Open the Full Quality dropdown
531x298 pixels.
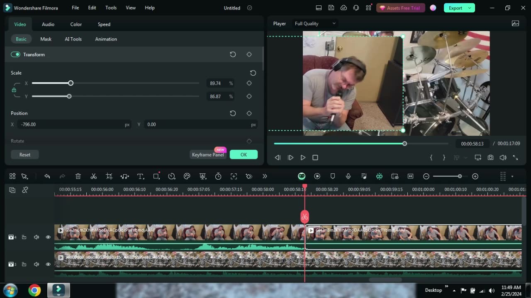click(x=315, y=24)
